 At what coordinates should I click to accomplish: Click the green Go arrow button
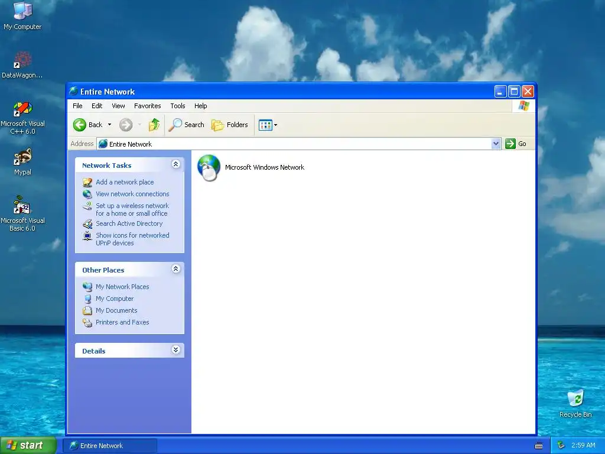510,144
